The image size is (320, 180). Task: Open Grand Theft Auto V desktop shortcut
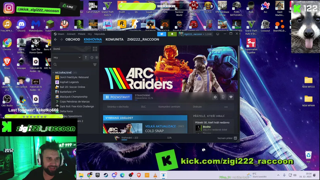coord(107,7)
